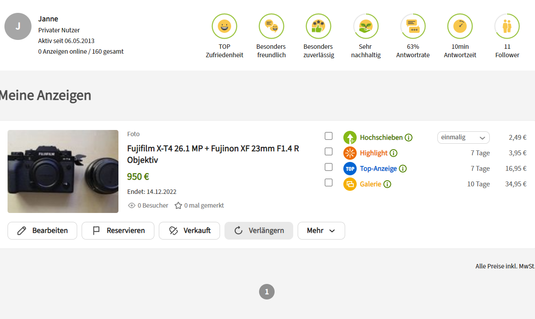535x319 pixels.
Task: Open info icon next to Hochschieben
Action: click(x=409, y=138)
